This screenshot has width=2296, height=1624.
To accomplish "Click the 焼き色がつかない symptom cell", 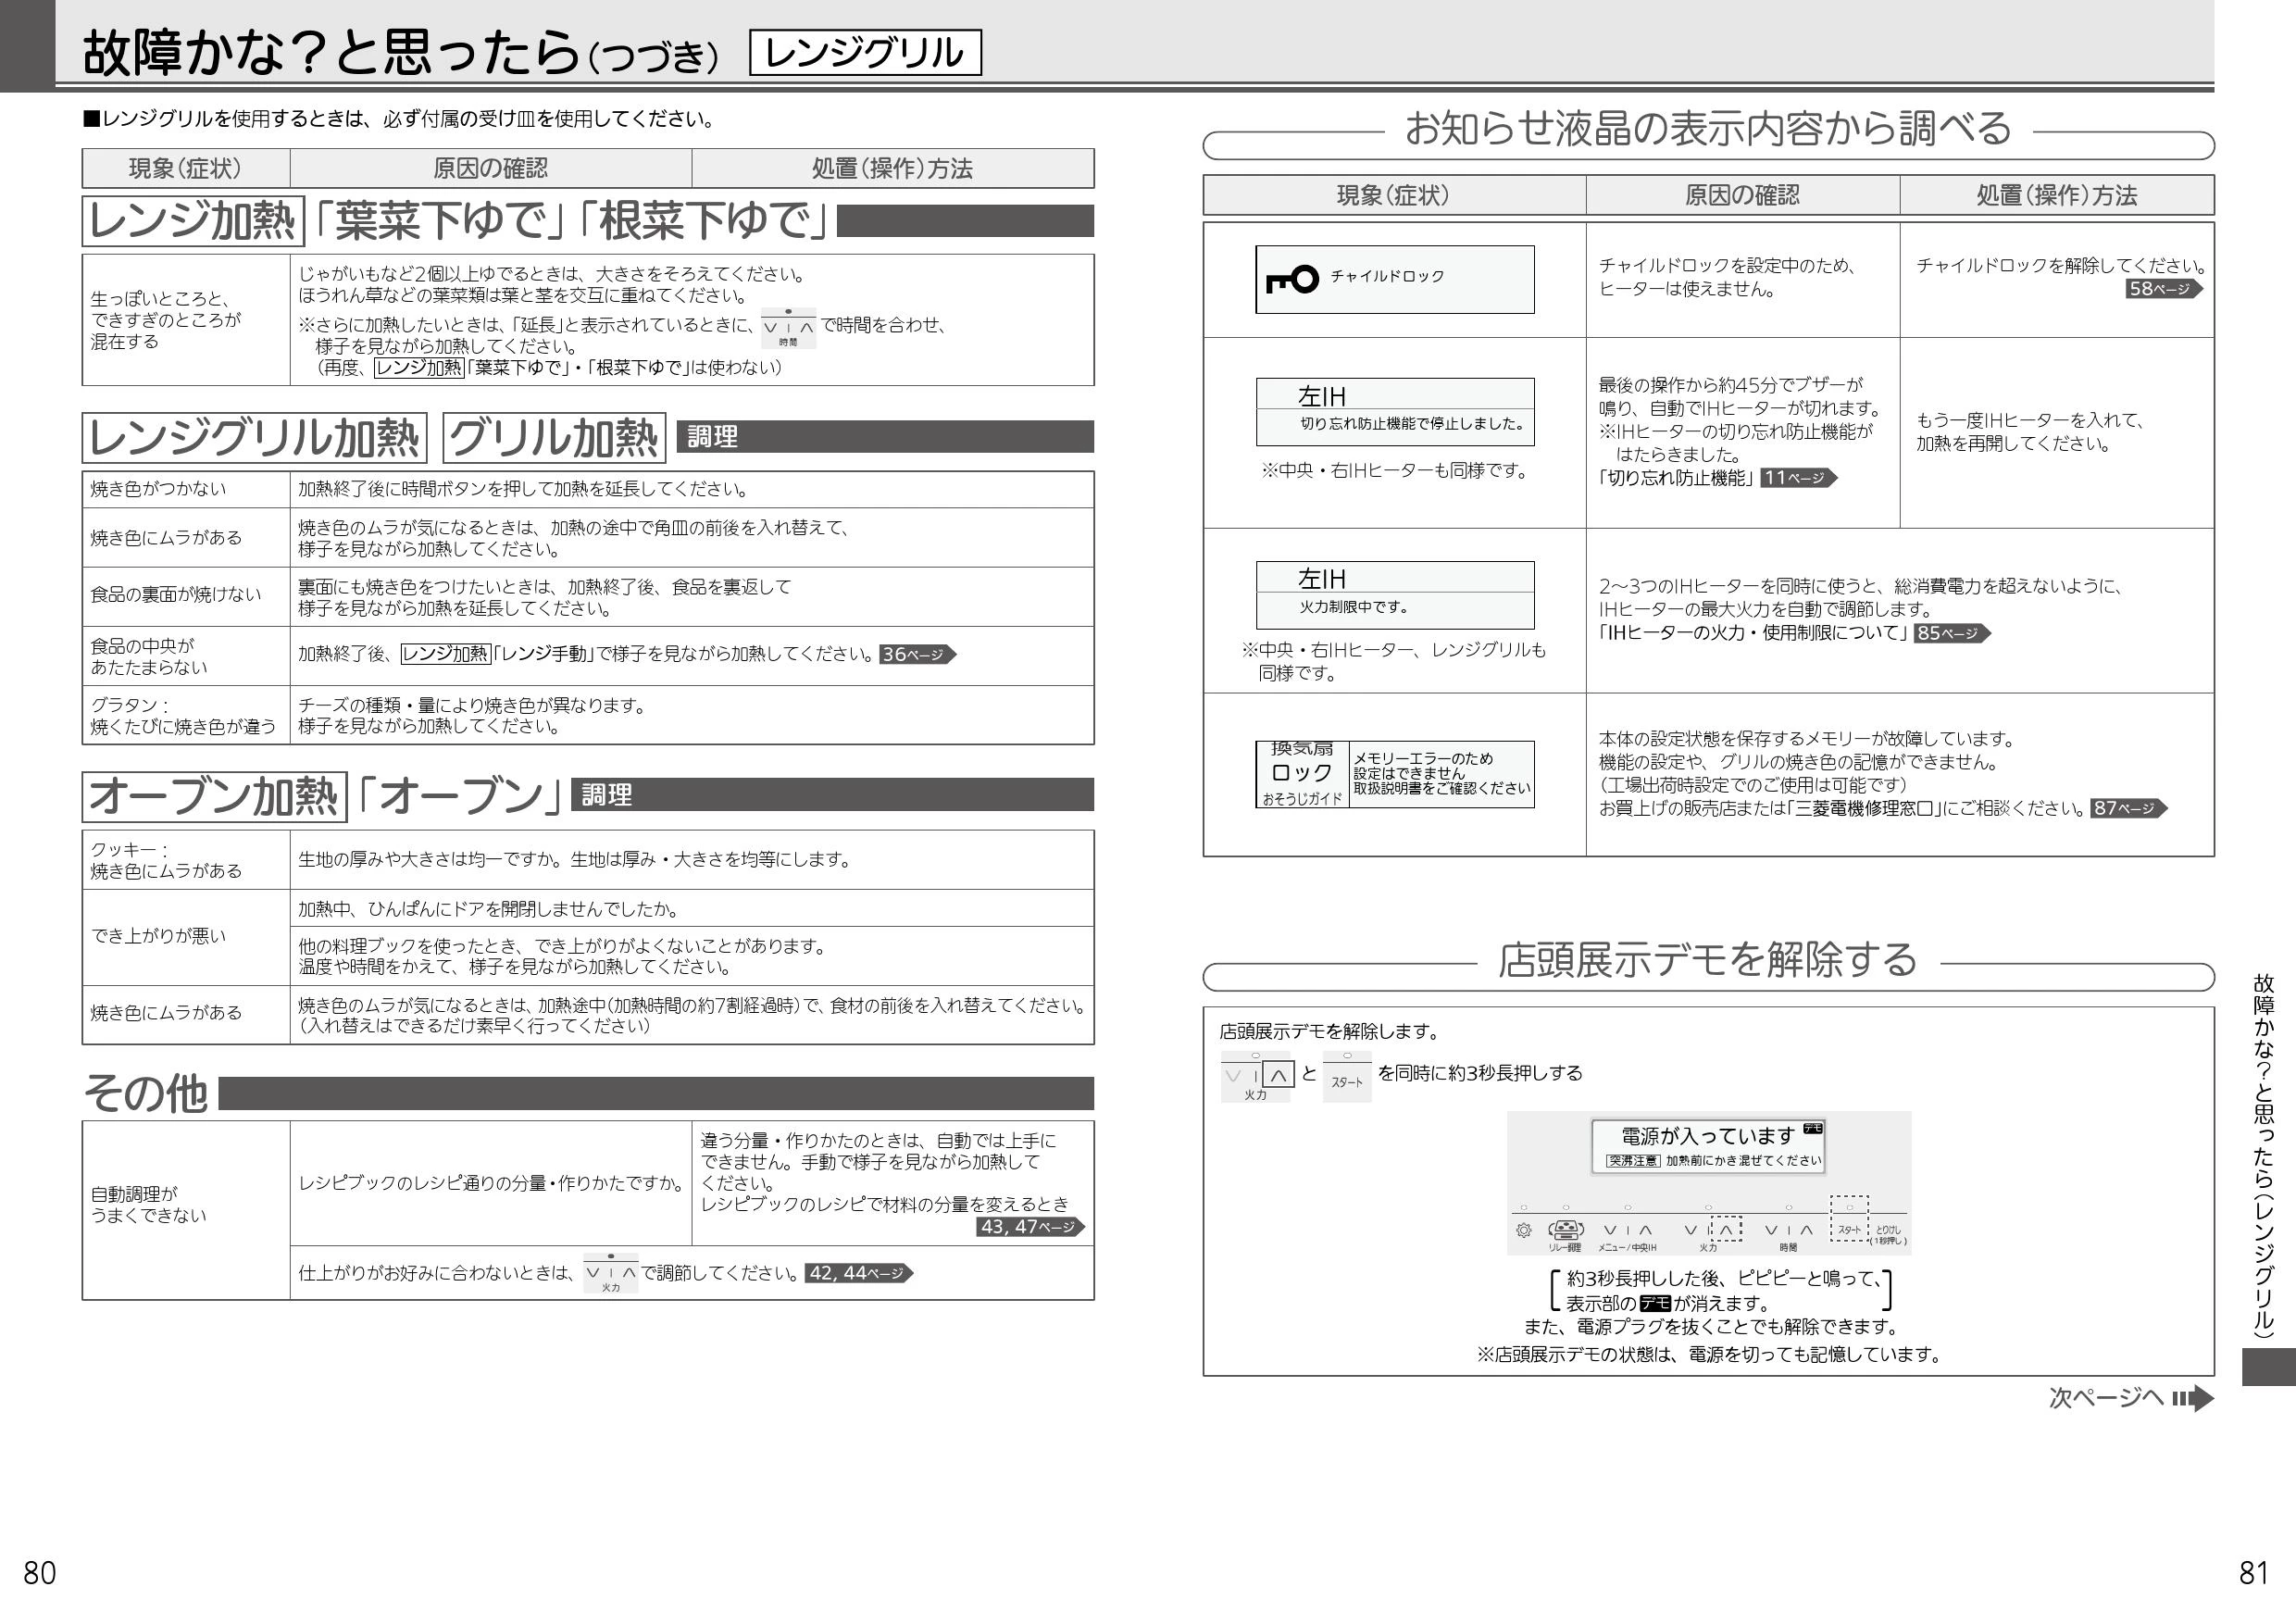I will click(x=186, y=489).
